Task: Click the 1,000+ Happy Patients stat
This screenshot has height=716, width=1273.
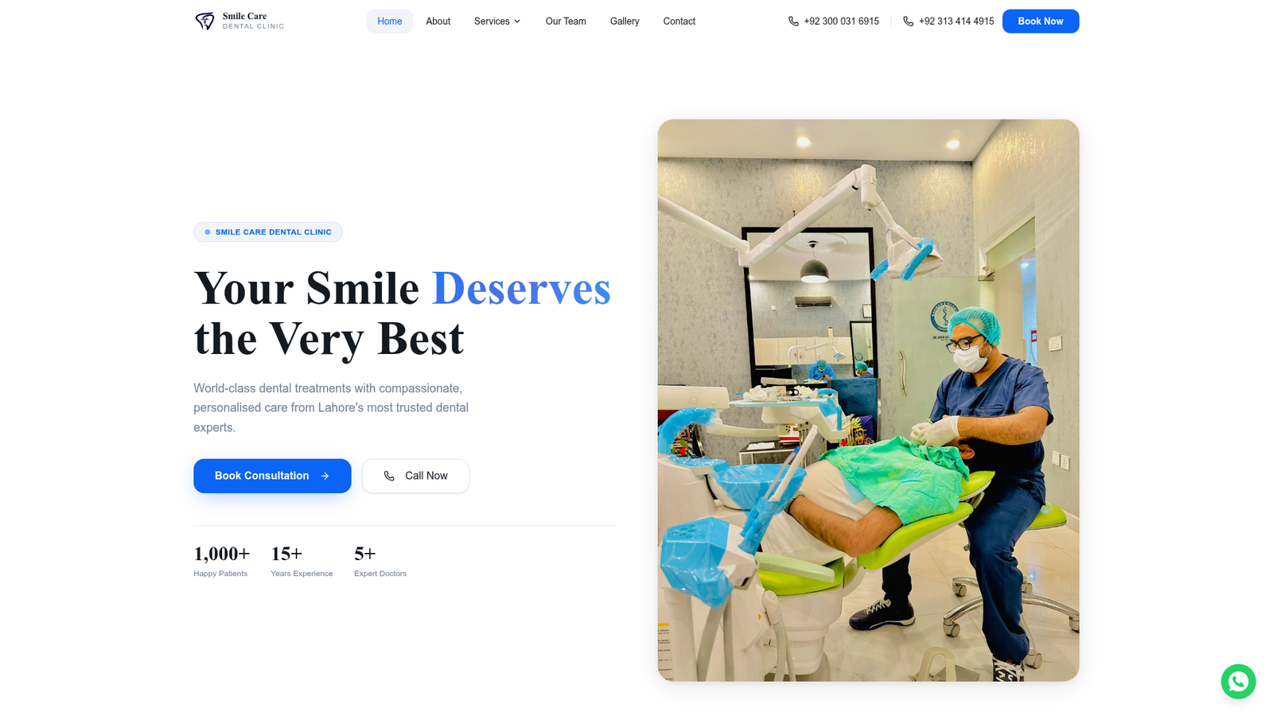Action: click(x=222, y=561)
